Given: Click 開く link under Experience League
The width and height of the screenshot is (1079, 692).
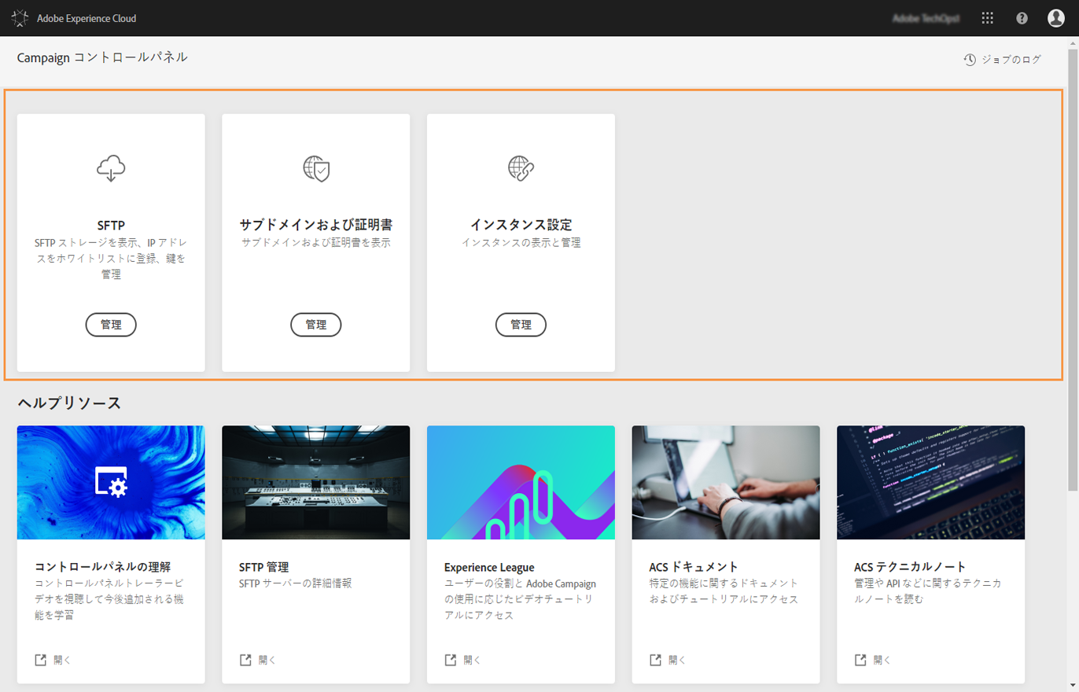Looking at the screenshot, I should [x=472, y=660].
